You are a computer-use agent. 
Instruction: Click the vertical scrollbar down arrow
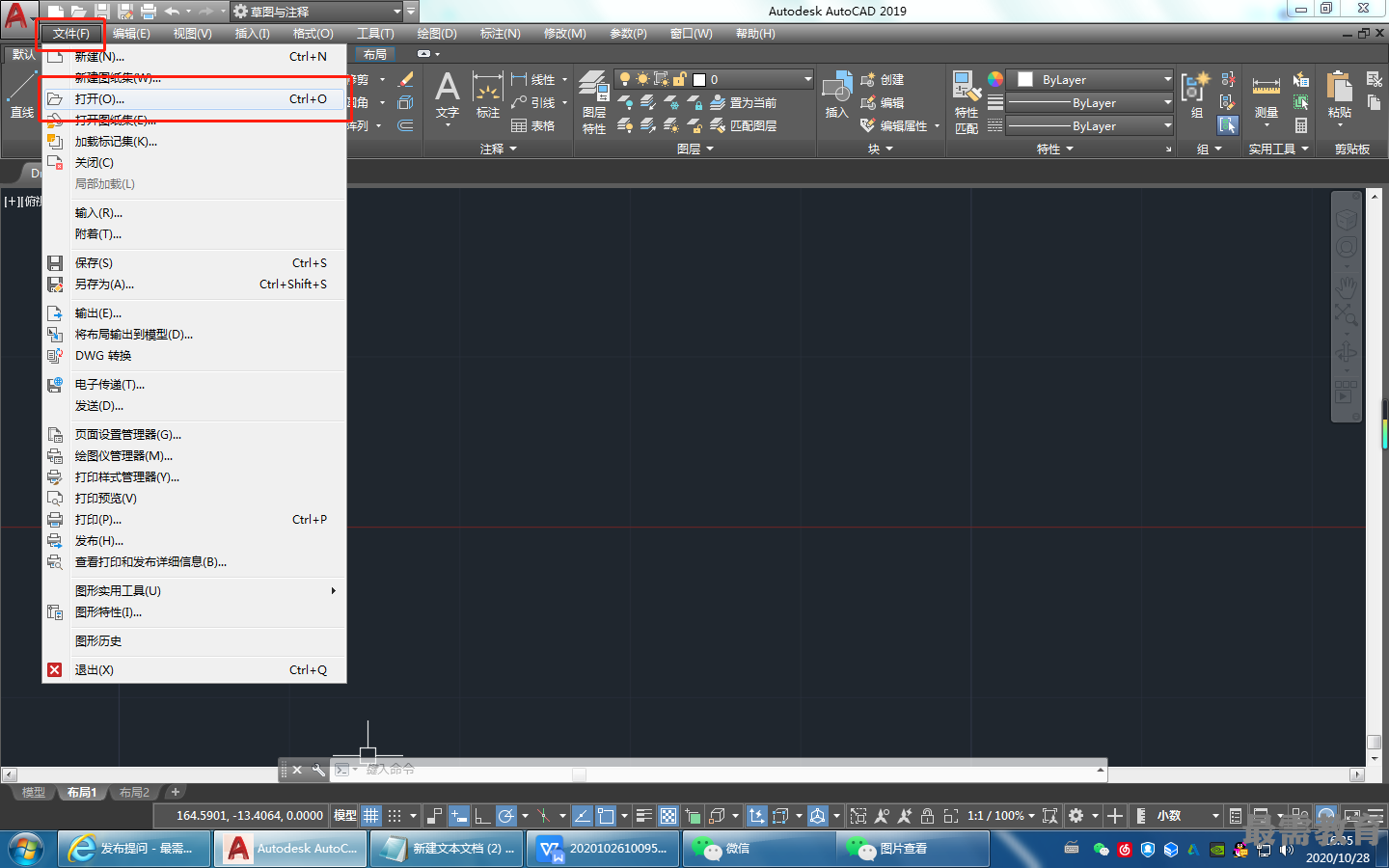pyautogui.click(x=1375, y=759)
